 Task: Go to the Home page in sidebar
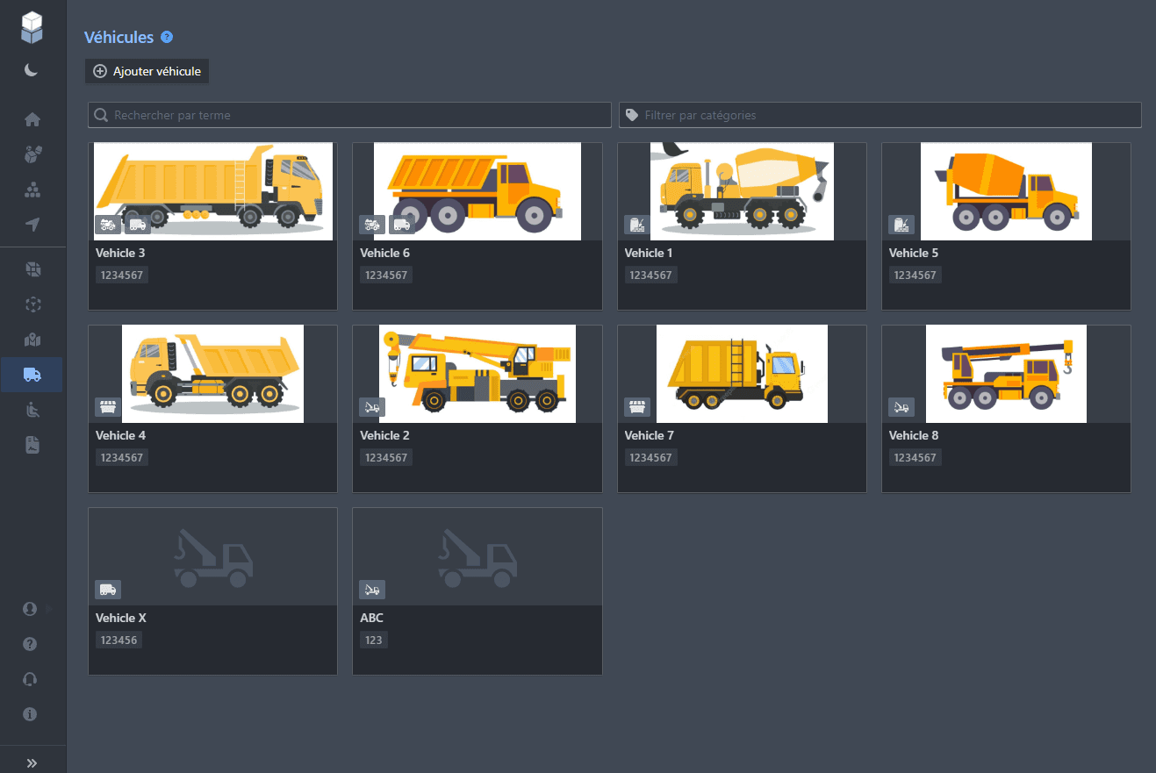pos(32,120)
